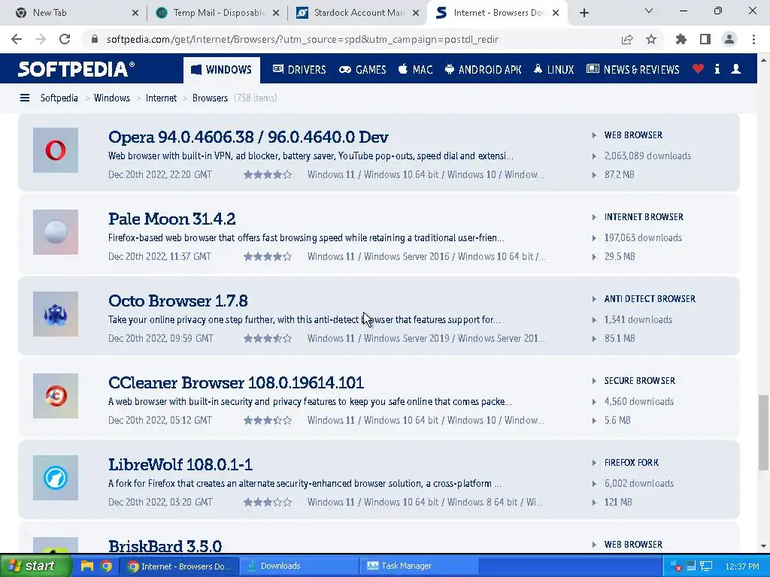
Task: Click the Opera browser logo thumbnail
Action: (x=56, y=150)
